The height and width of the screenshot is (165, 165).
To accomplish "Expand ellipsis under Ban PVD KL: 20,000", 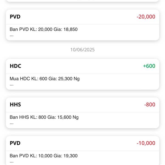I will (x=12, y=36).
